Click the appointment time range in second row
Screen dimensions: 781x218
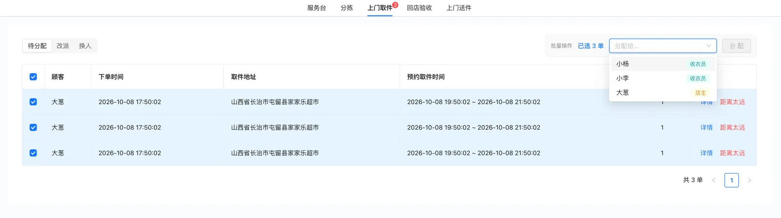tap(473, 127)
